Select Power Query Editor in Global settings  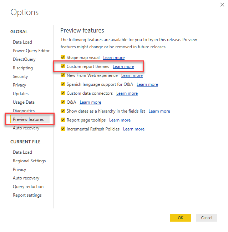tap(31, 51)
